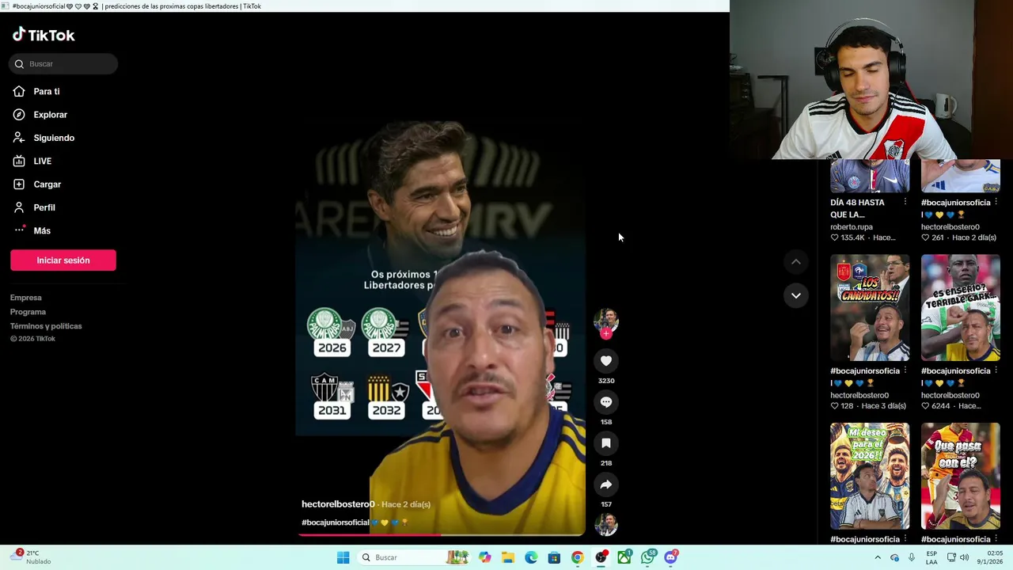This screenshot has width=1013, height=570.
Task: Open Copilot from the taskbar
Action: pos(484,557)
